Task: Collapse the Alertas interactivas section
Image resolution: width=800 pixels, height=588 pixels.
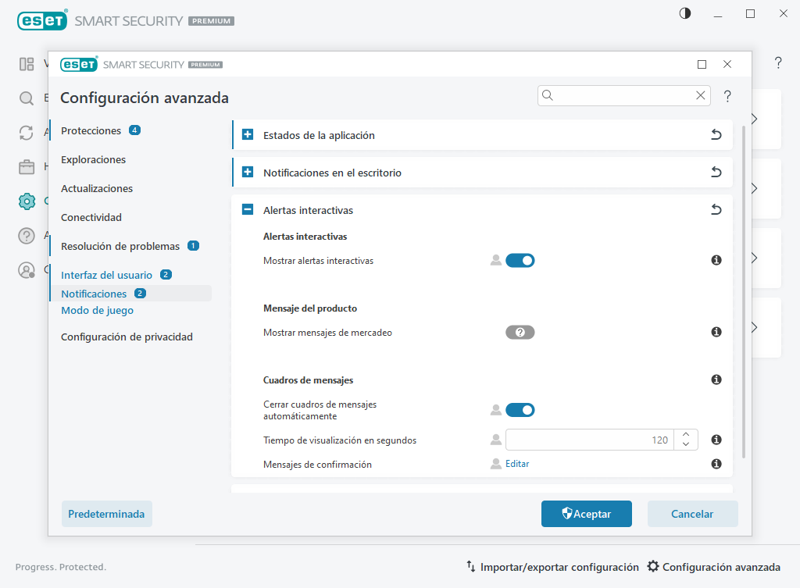Action: (x=248, y=210)
